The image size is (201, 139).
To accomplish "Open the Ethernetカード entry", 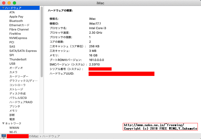I will tap(19, 25).
